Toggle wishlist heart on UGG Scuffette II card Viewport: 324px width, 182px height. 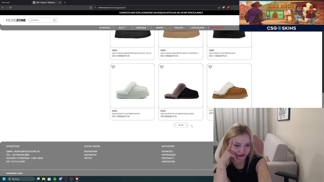pos(162,67)
